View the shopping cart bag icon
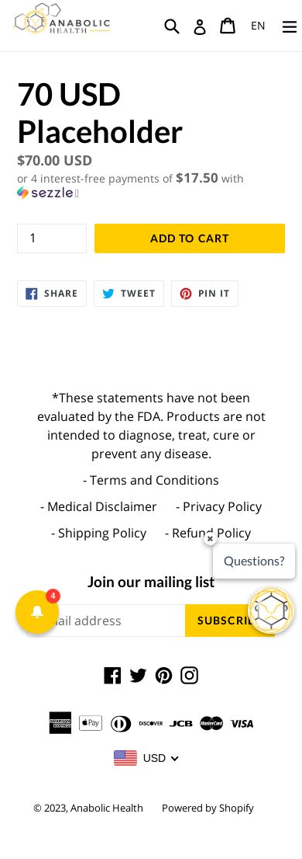Viewport: 302px width, 859px height. (x=228, y=25)
